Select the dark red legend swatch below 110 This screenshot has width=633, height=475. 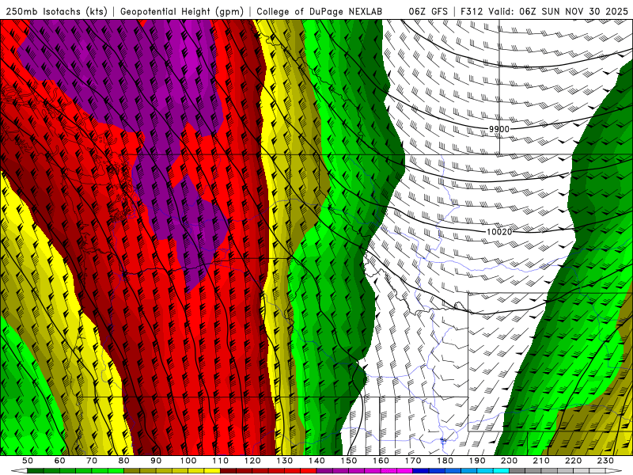pos(228,471)
